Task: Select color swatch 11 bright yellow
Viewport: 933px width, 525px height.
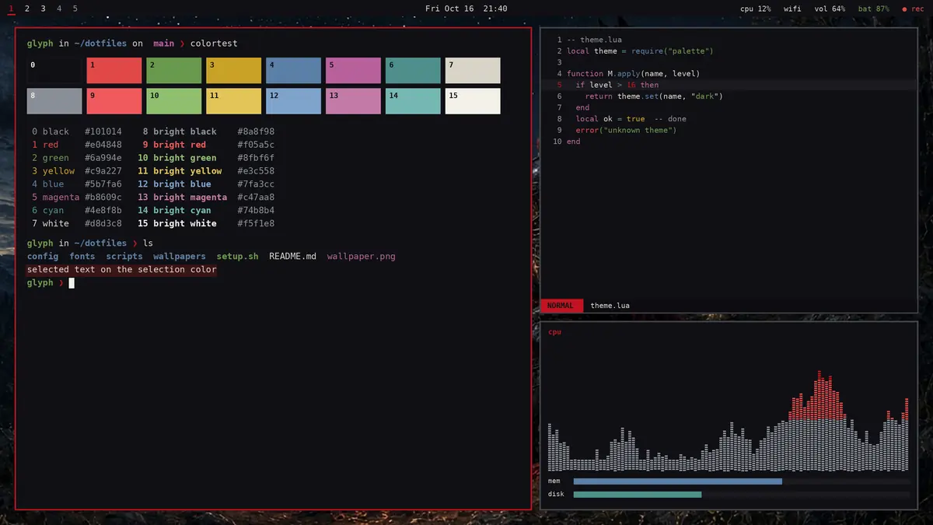Action: 234,101
